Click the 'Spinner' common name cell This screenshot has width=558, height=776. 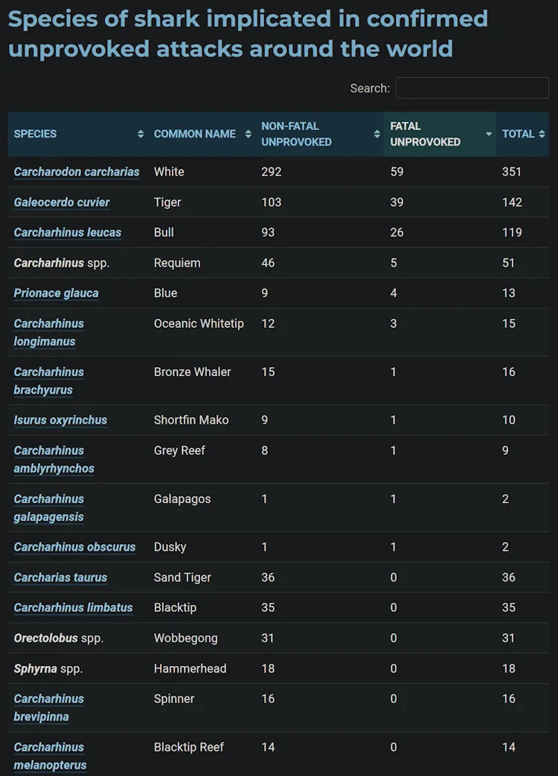pos(174,699)
